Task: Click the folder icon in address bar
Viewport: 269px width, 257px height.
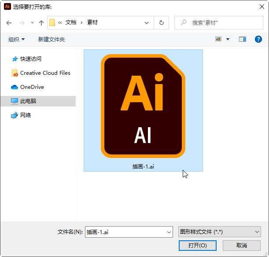Action: 52,22
